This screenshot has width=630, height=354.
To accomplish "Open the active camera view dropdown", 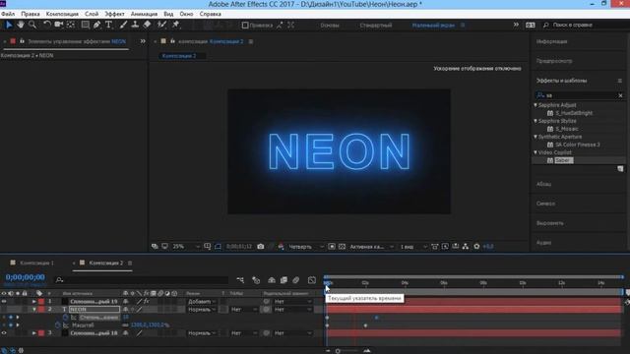I will (371, 247).
